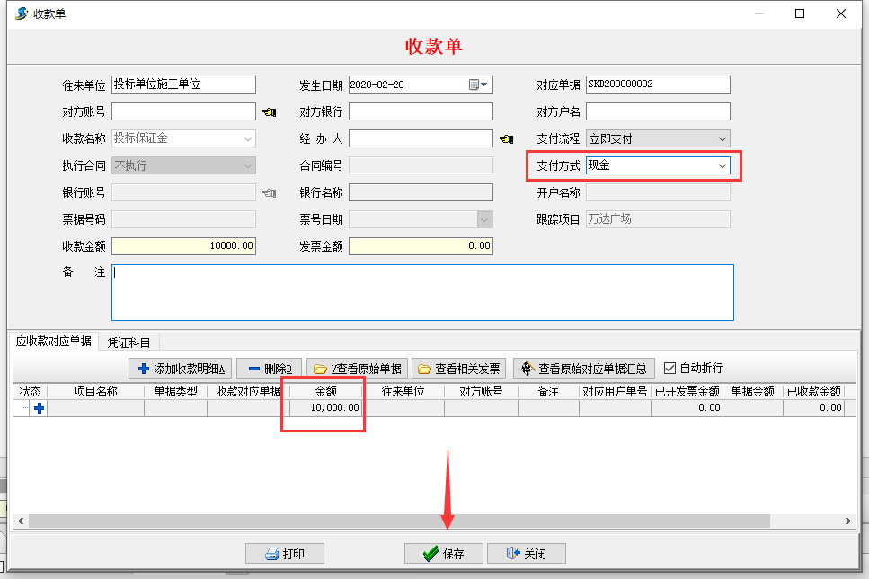
Task: Toggle the 自动折行 checkbox
Action: coord(669,366)
